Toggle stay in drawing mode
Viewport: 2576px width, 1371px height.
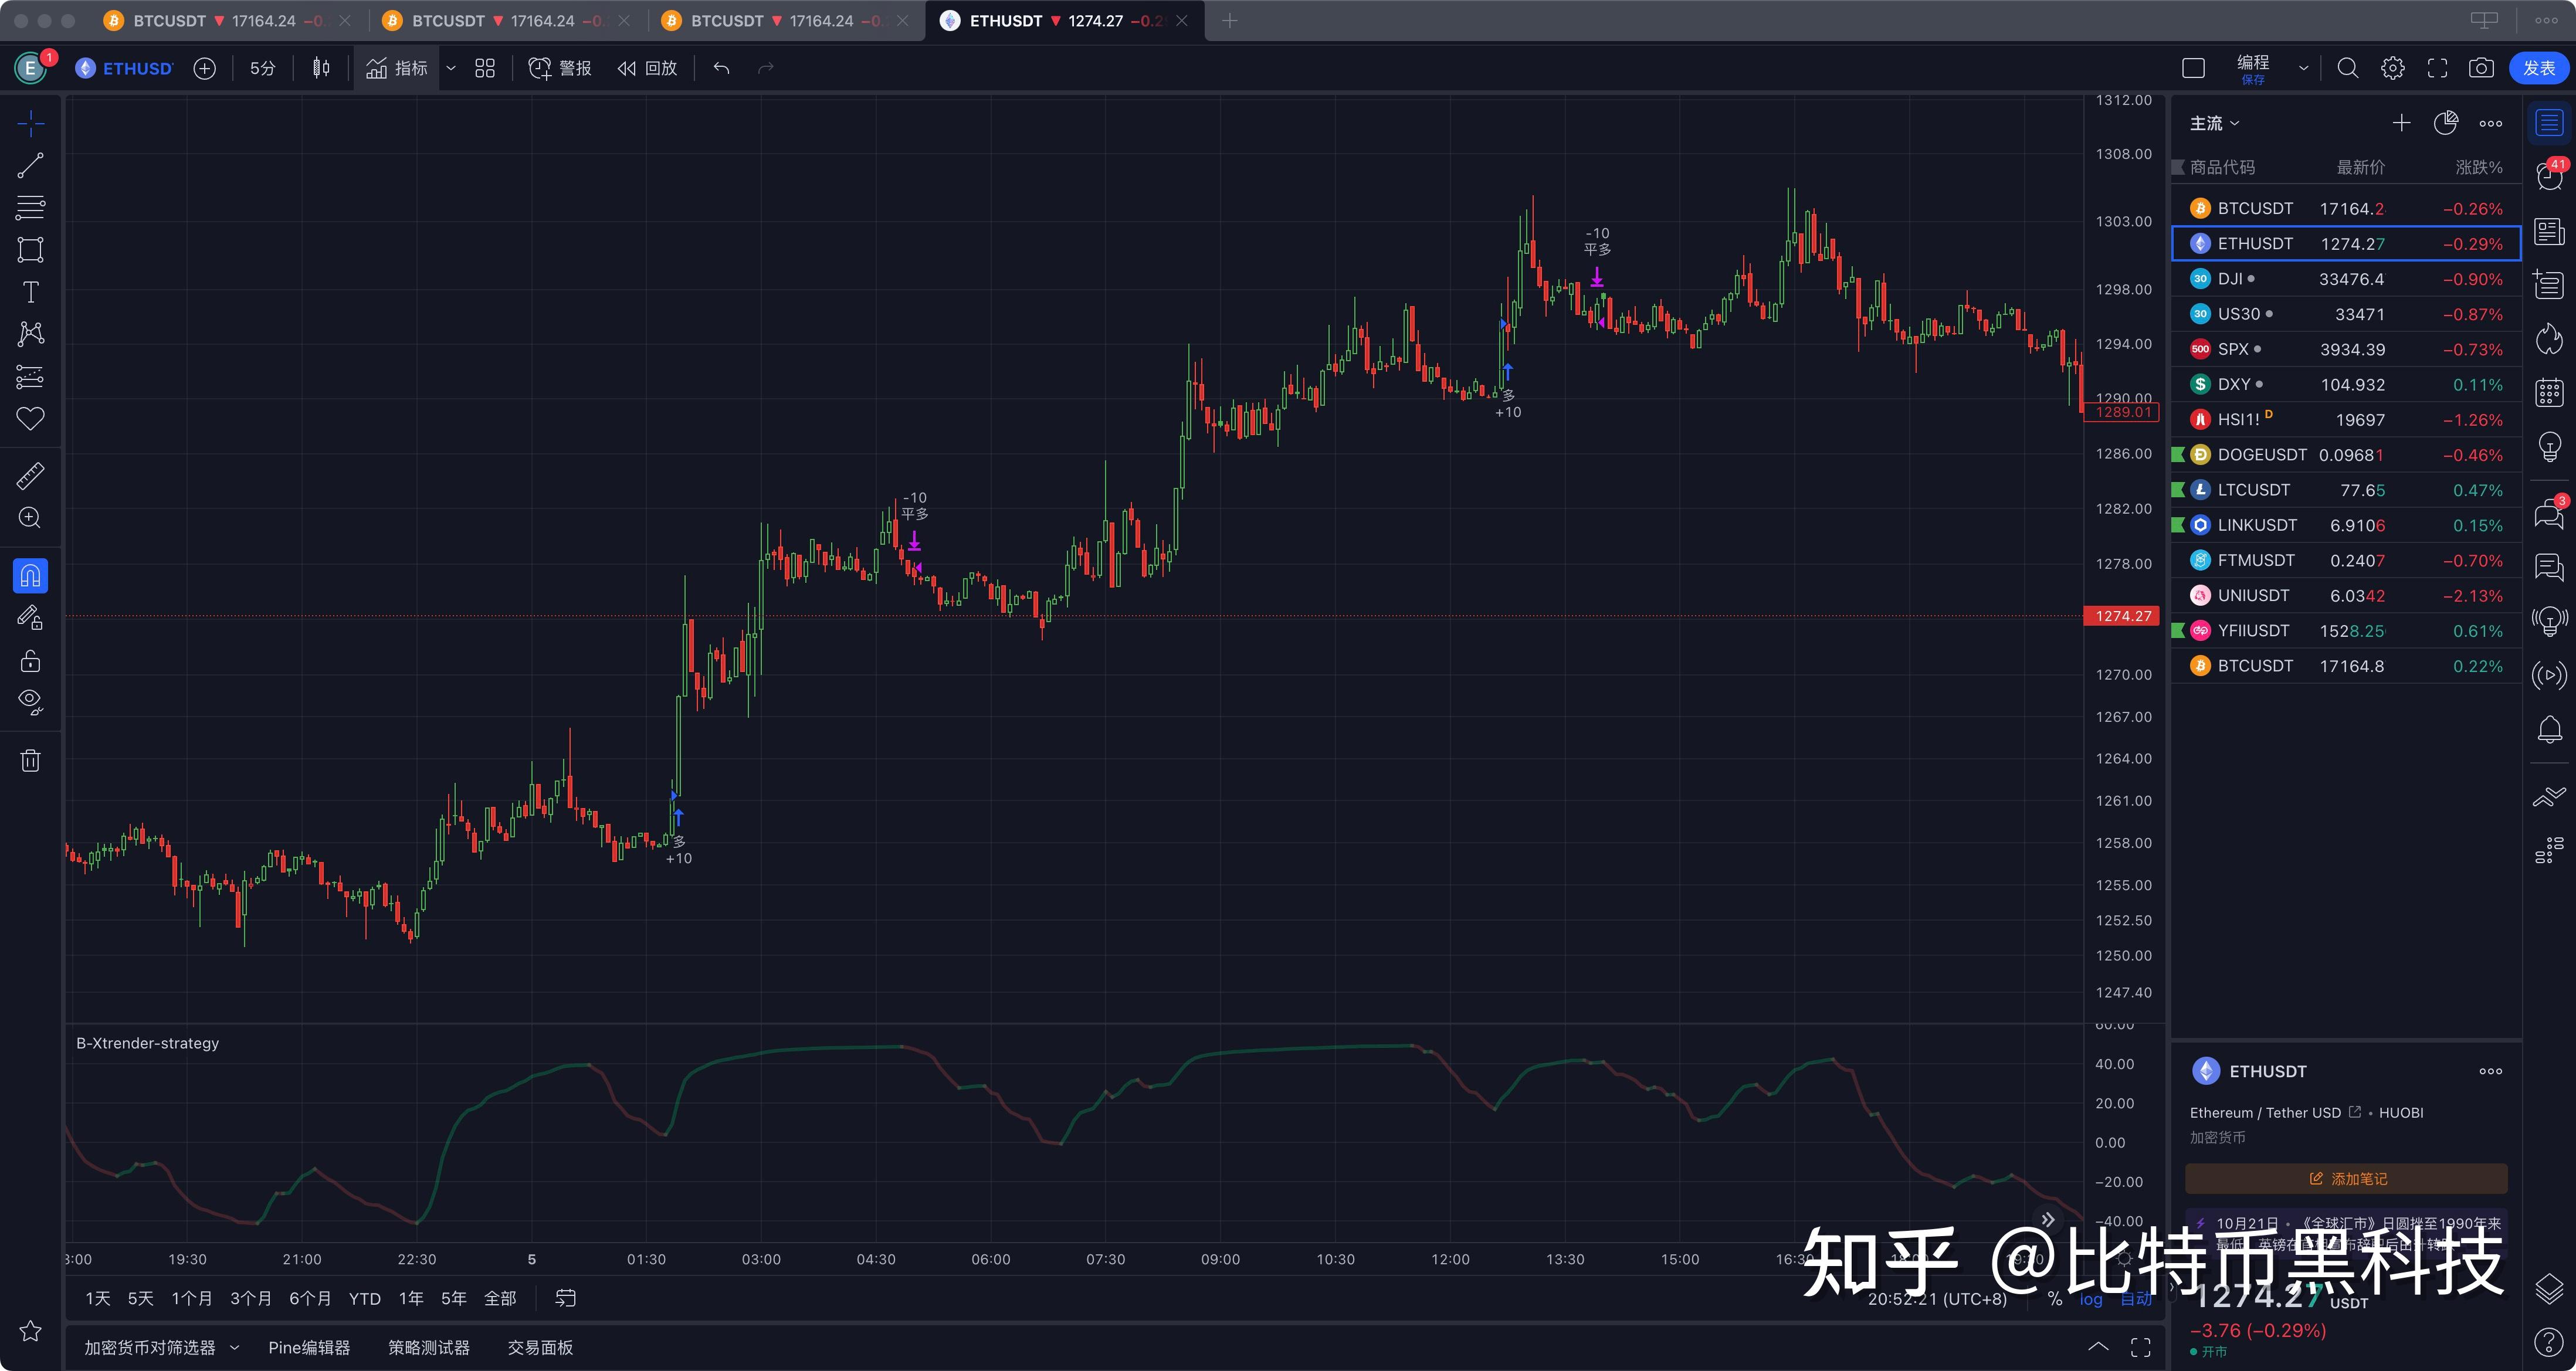click(30, 618)
